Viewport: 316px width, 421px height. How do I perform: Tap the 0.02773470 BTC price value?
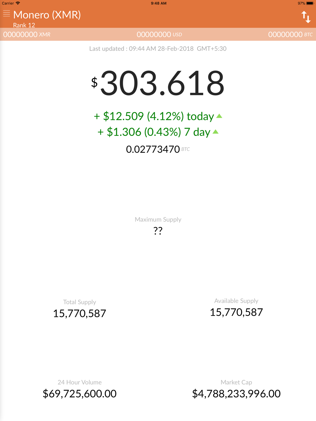[x=153, y=149]
